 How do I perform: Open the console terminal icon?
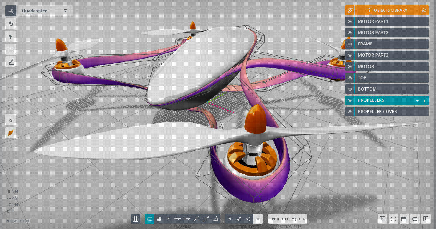(382, 219)
